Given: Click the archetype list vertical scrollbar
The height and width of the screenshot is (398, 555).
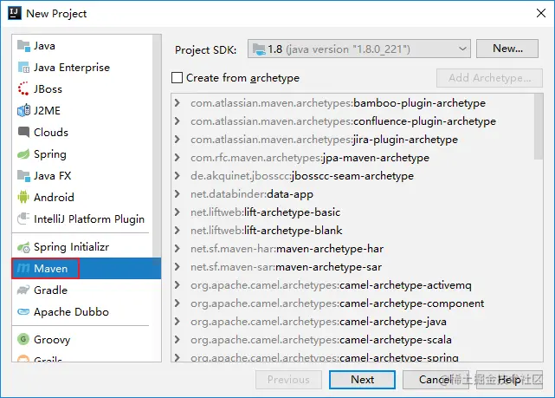Looking at the screenshot, I should [539, 127].
